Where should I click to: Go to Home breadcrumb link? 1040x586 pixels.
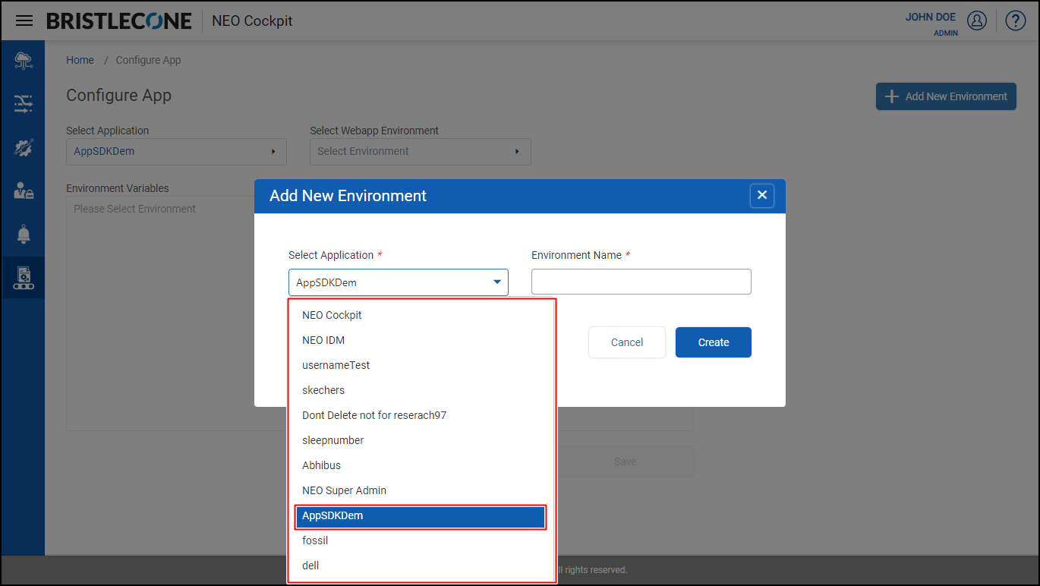pos(80,60)
